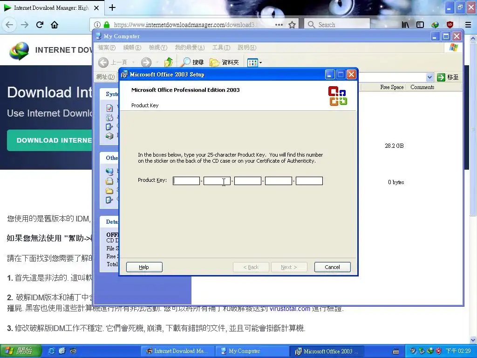This screenshot has height=358, width=477.
Task: Launch Internet Explorer from quick launch
Action: point(52,351)
